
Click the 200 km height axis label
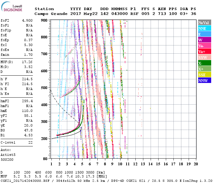[44, 138]
